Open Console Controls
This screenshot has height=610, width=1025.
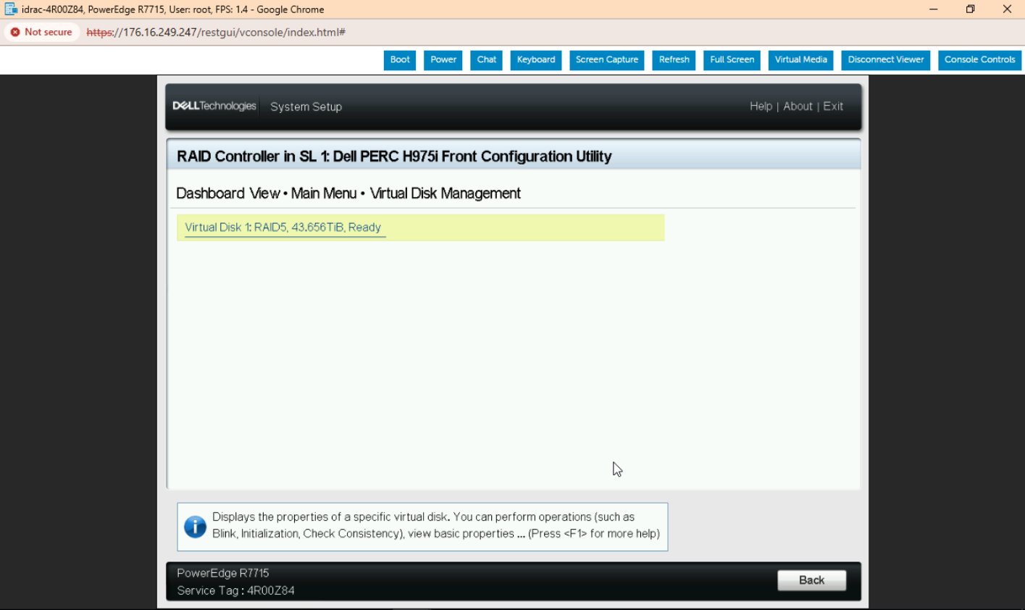(979, 60)
